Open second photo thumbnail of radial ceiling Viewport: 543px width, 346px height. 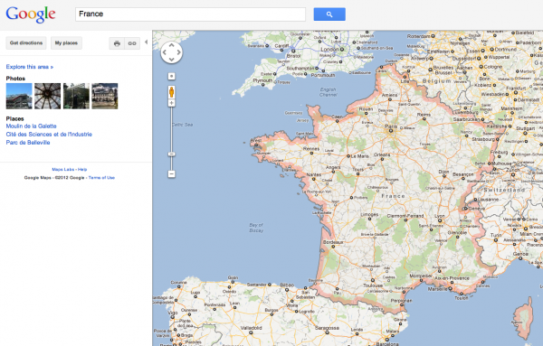[x=47, y=96]
